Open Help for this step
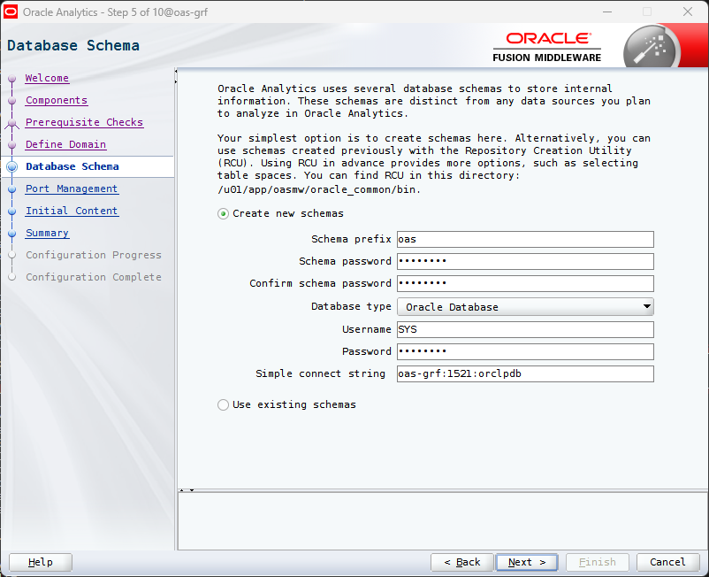The width and height of the screenshot is (709, 577). click(x=40, y=562)
